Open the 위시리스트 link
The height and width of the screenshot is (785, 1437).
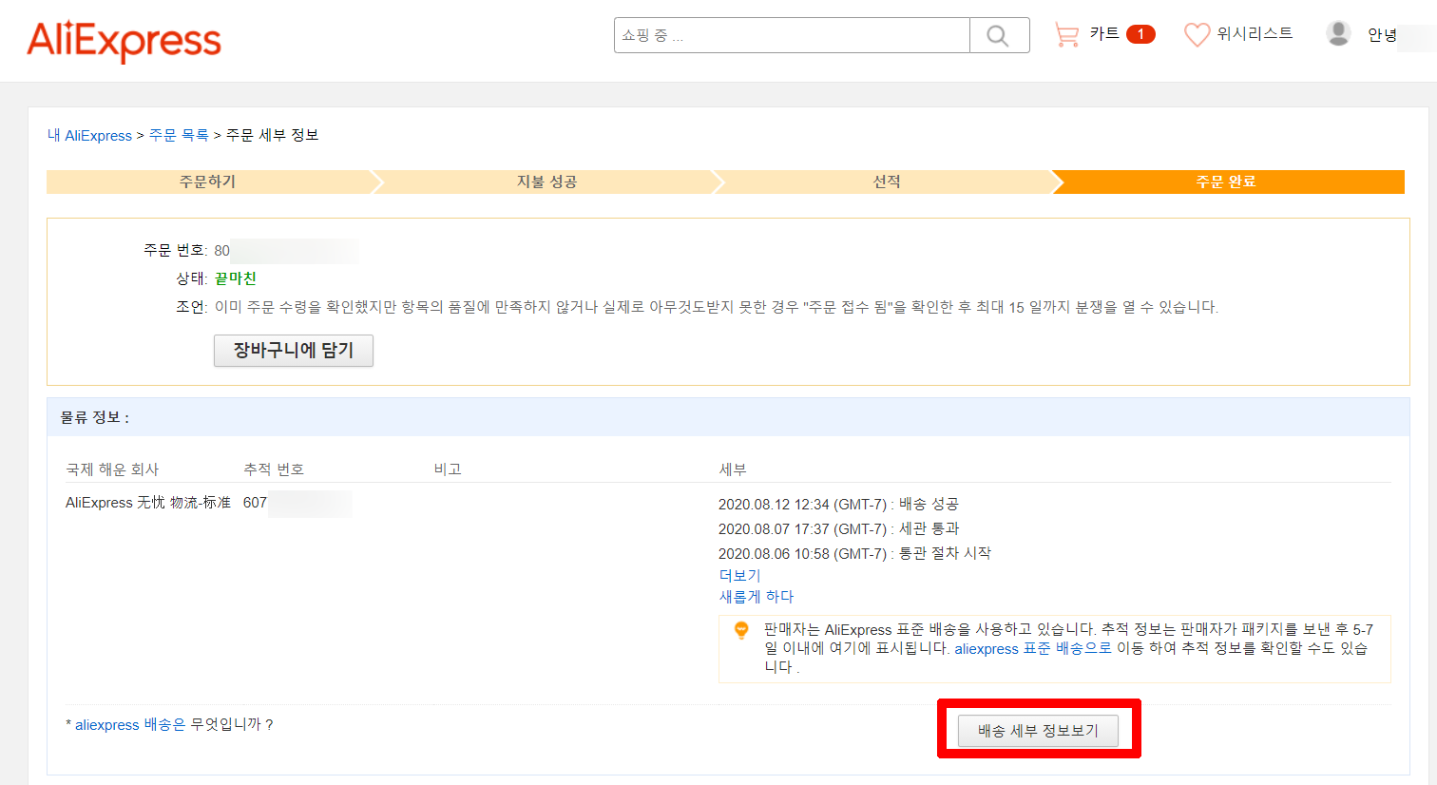(1255, 34)
